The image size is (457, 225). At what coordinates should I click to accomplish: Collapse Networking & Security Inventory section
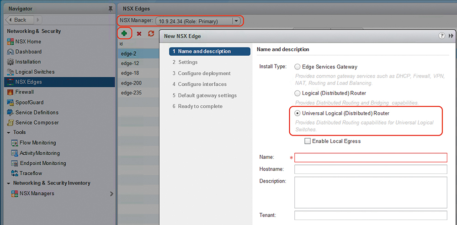pyautogui.click(x=8, y=183)
